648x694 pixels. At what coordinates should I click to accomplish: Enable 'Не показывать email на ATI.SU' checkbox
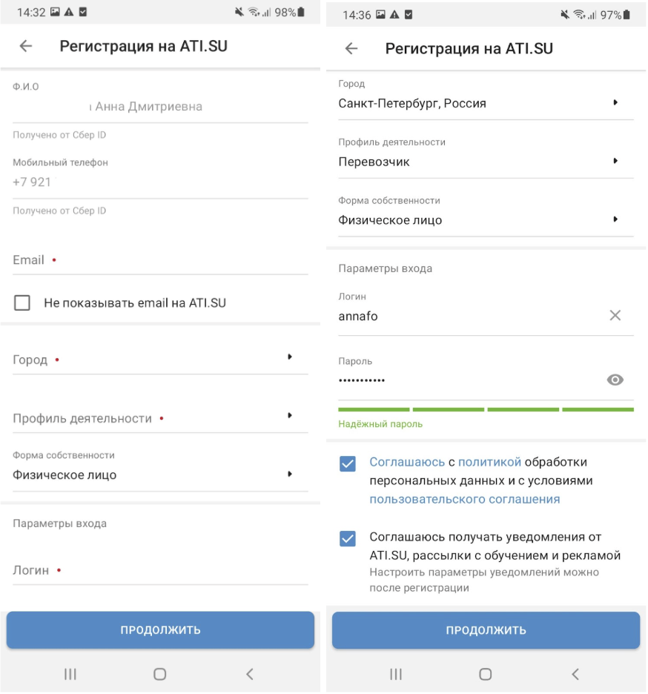(22, 303)
